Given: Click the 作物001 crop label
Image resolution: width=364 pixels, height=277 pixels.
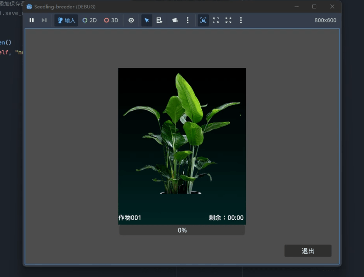Looking at the screenshot, I should [130, 218].
